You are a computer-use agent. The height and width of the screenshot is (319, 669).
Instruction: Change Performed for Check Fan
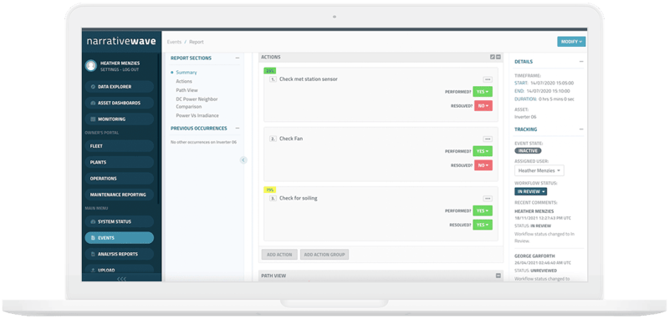tap(483, 151)
